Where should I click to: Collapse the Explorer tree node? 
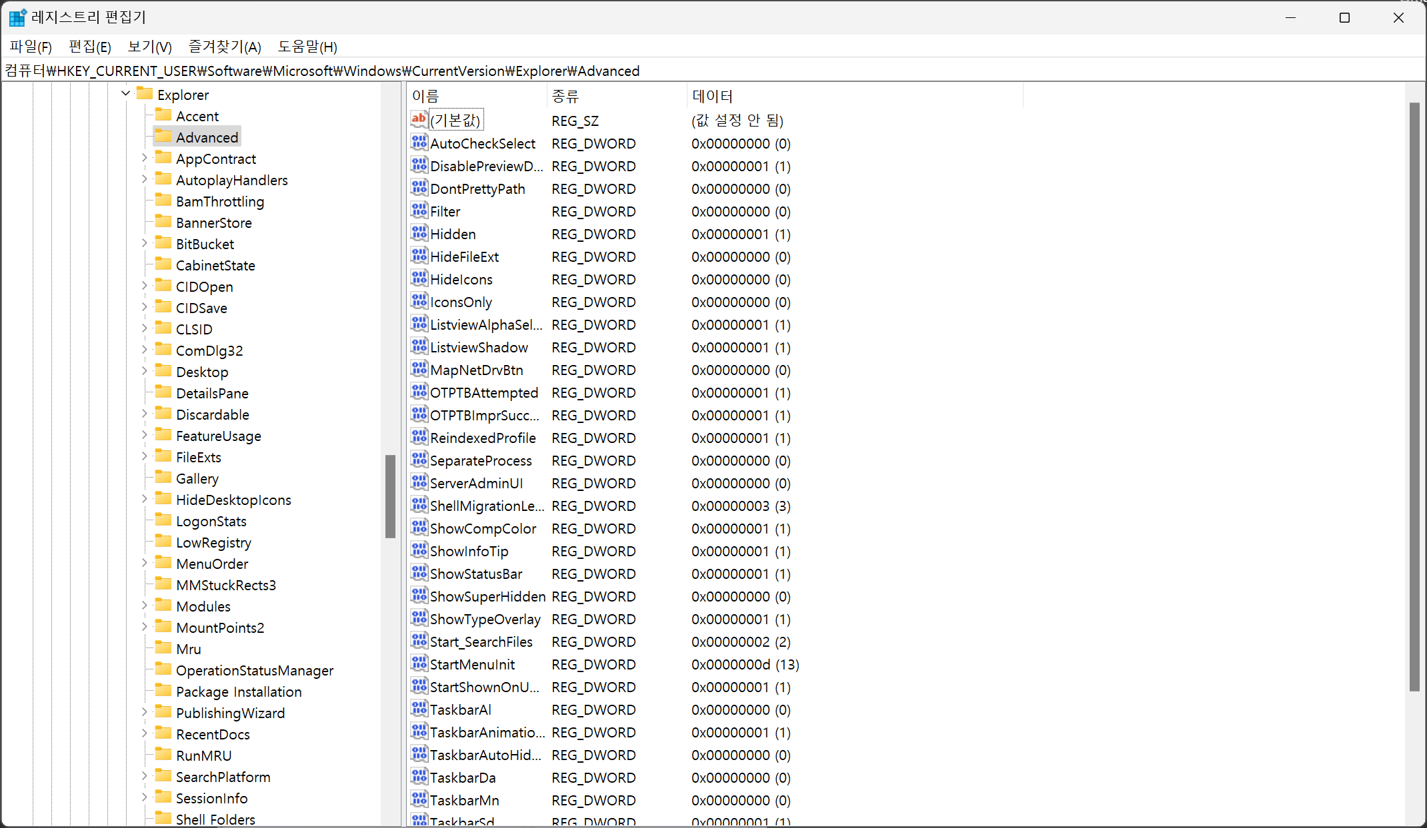pos(125,94)
